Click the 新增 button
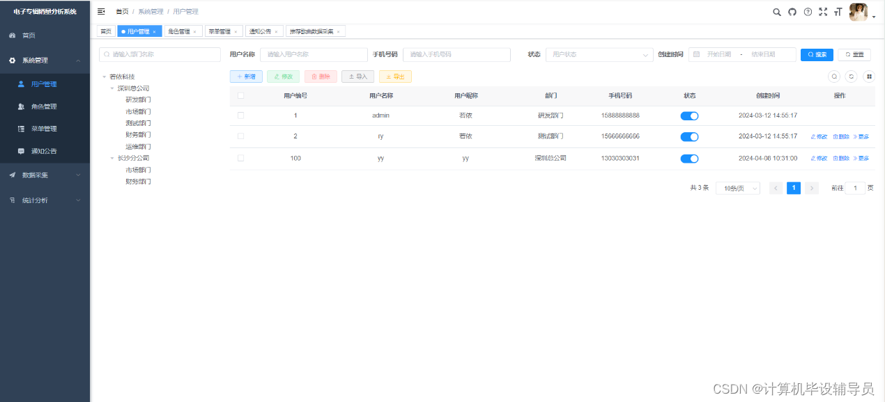Screen dimensions: 885x402 [x=246, y=77]
